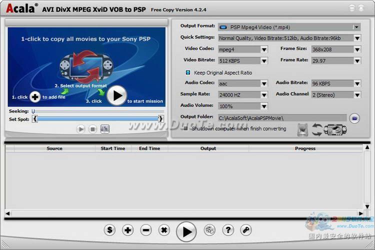Click the Output Folder path field
This screenshot has width=375, height=250.
pos(282,118)
